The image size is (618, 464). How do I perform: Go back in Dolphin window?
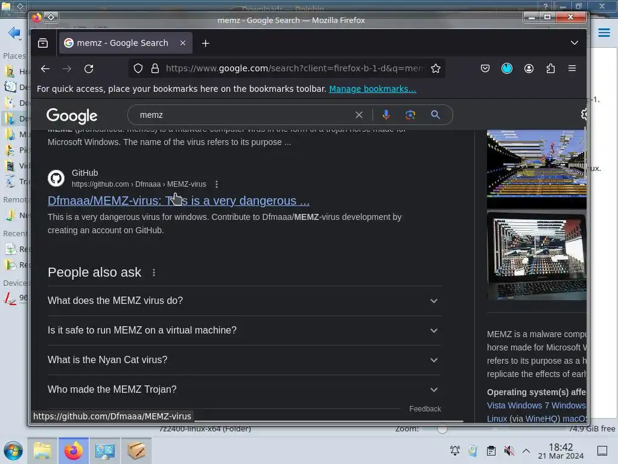pos(14,33)
